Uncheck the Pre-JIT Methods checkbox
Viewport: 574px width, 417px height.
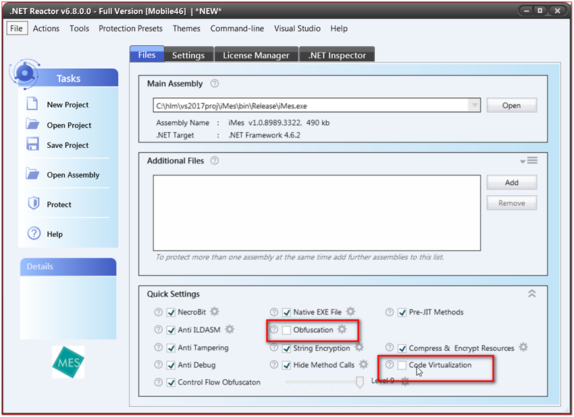(x=402, y=312)
